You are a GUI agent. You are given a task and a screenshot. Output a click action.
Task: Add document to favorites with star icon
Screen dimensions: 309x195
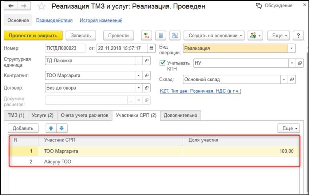tap(41, 7)
